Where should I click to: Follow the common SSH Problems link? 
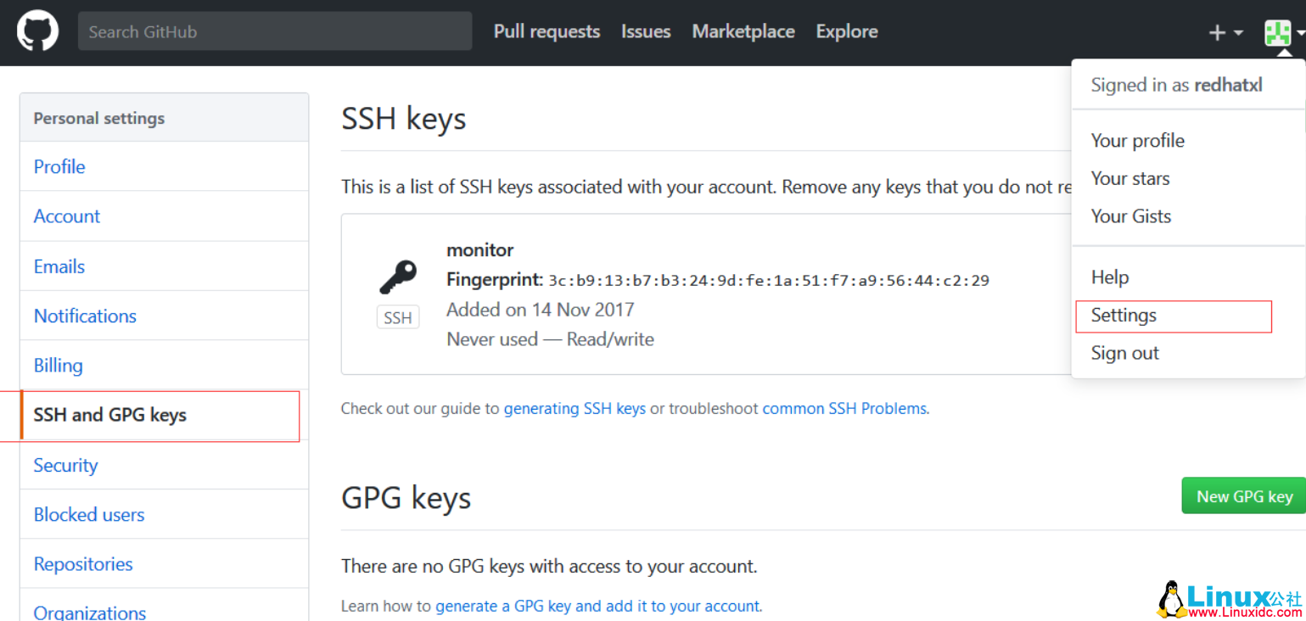(844, 409)
